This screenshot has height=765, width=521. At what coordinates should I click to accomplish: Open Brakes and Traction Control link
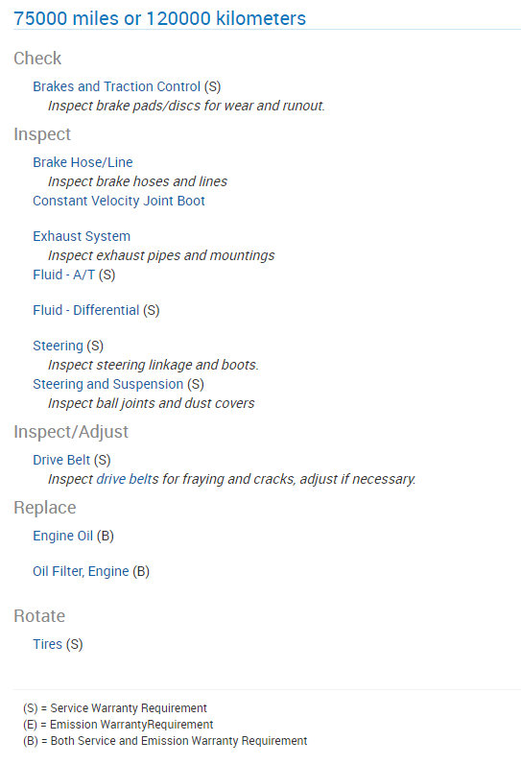pyautogui.click(x=117, y=86)
